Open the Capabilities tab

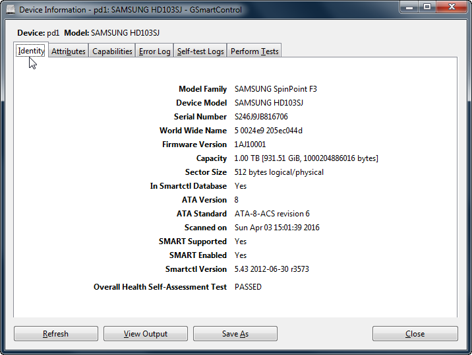(112, 51)
